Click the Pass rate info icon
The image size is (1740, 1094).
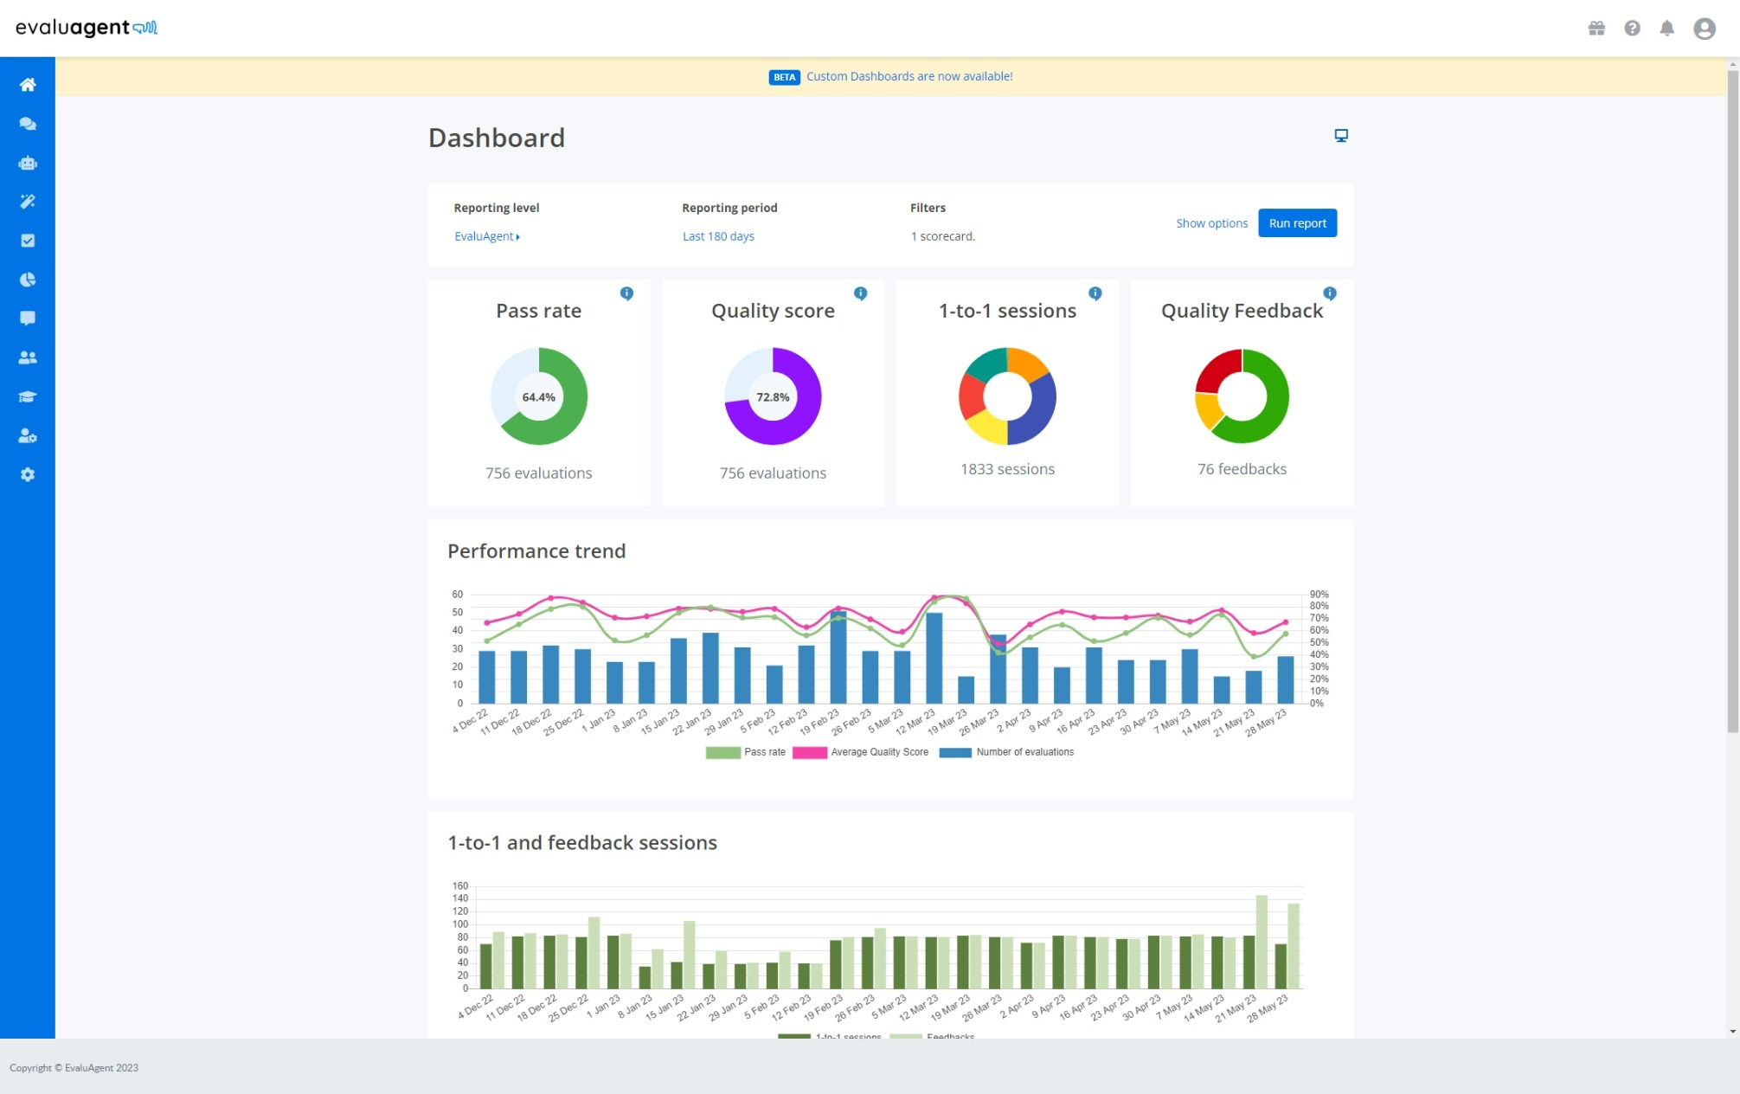click(x=626, y=293)
